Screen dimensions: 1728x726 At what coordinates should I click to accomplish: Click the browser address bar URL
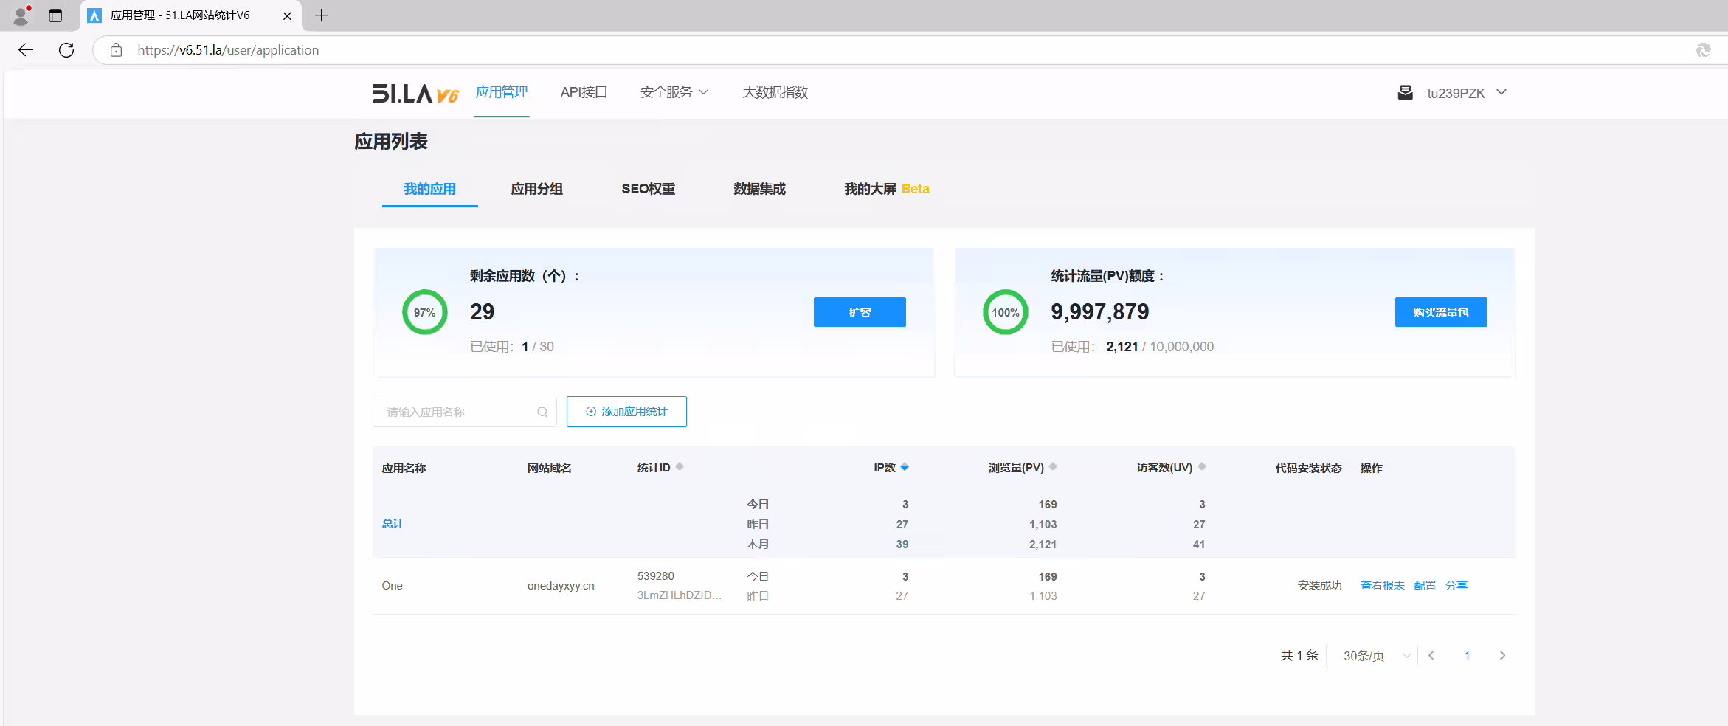[228, 50]
